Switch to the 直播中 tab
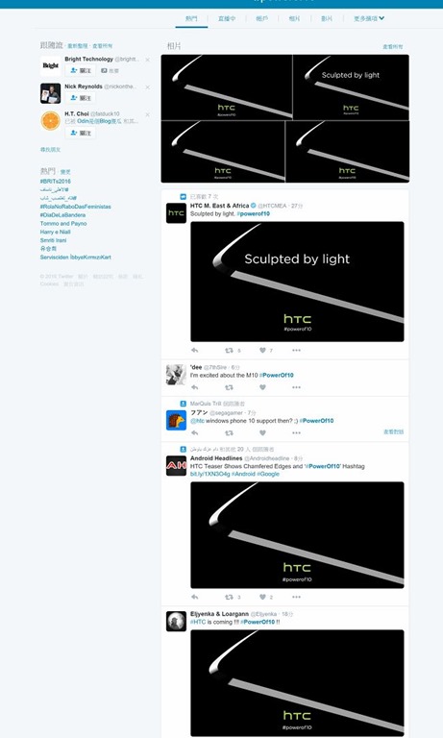Viewport: 443px width, 738px height. [x=227, y=18]
